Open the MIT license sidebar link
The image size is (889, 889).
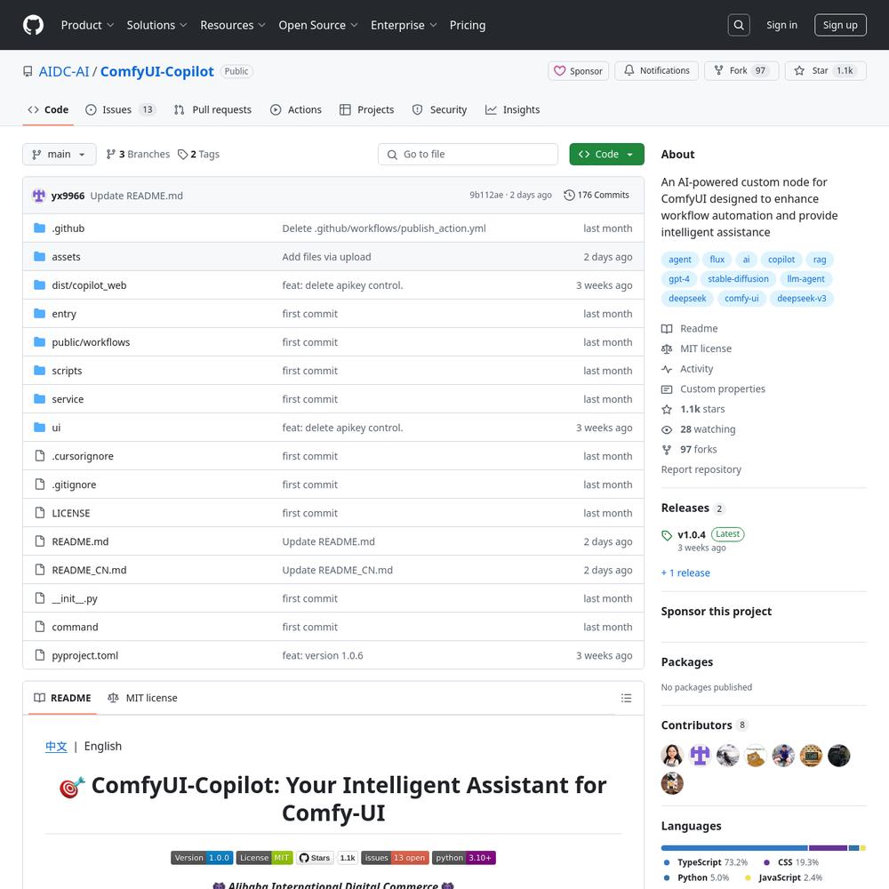705,348
